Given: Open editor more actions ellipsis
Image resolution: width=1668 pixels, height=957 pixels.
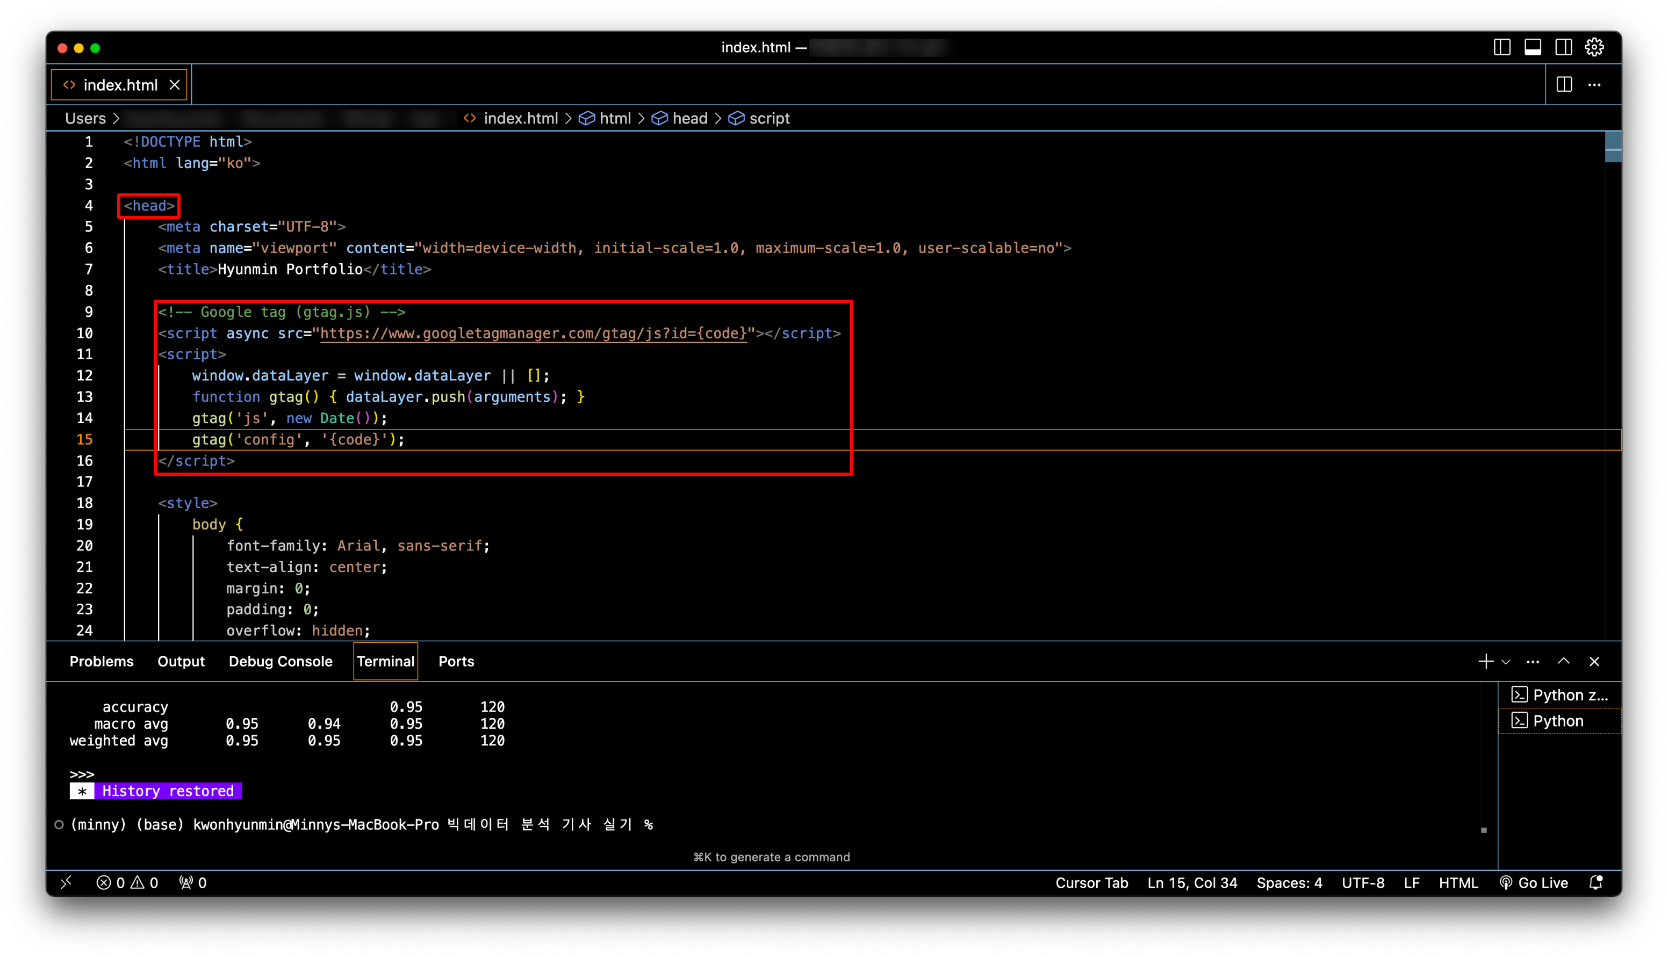Looking at the screenshot, I should pos(1594,85).
